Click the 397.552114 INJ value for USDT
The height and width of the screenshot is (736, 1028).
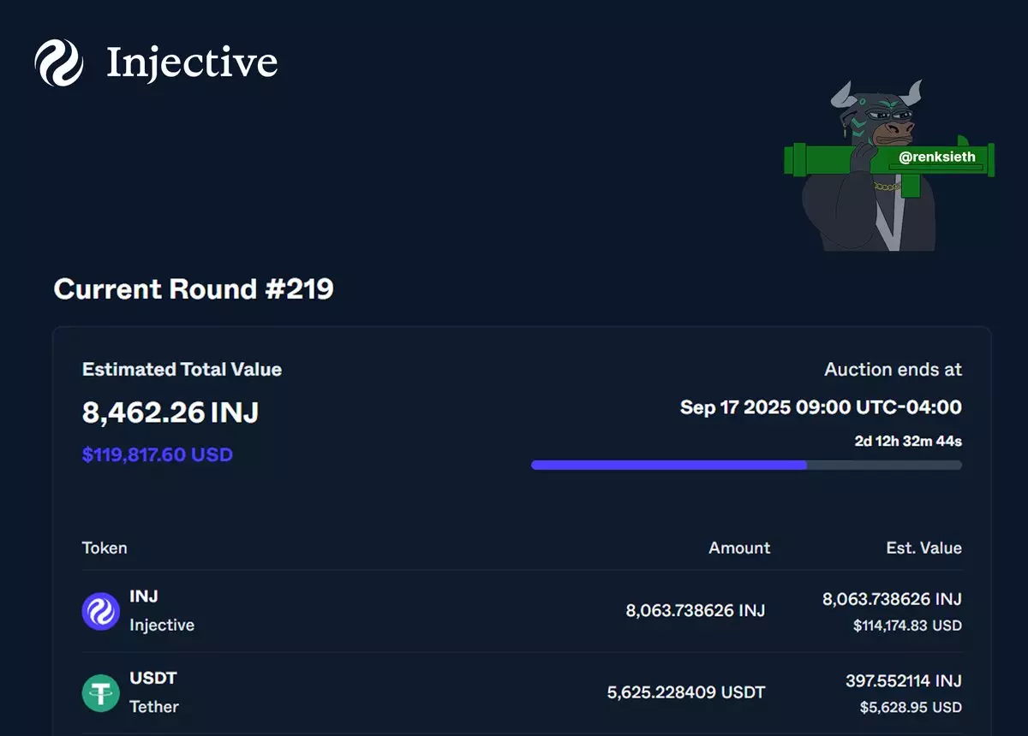click(903, 681)
